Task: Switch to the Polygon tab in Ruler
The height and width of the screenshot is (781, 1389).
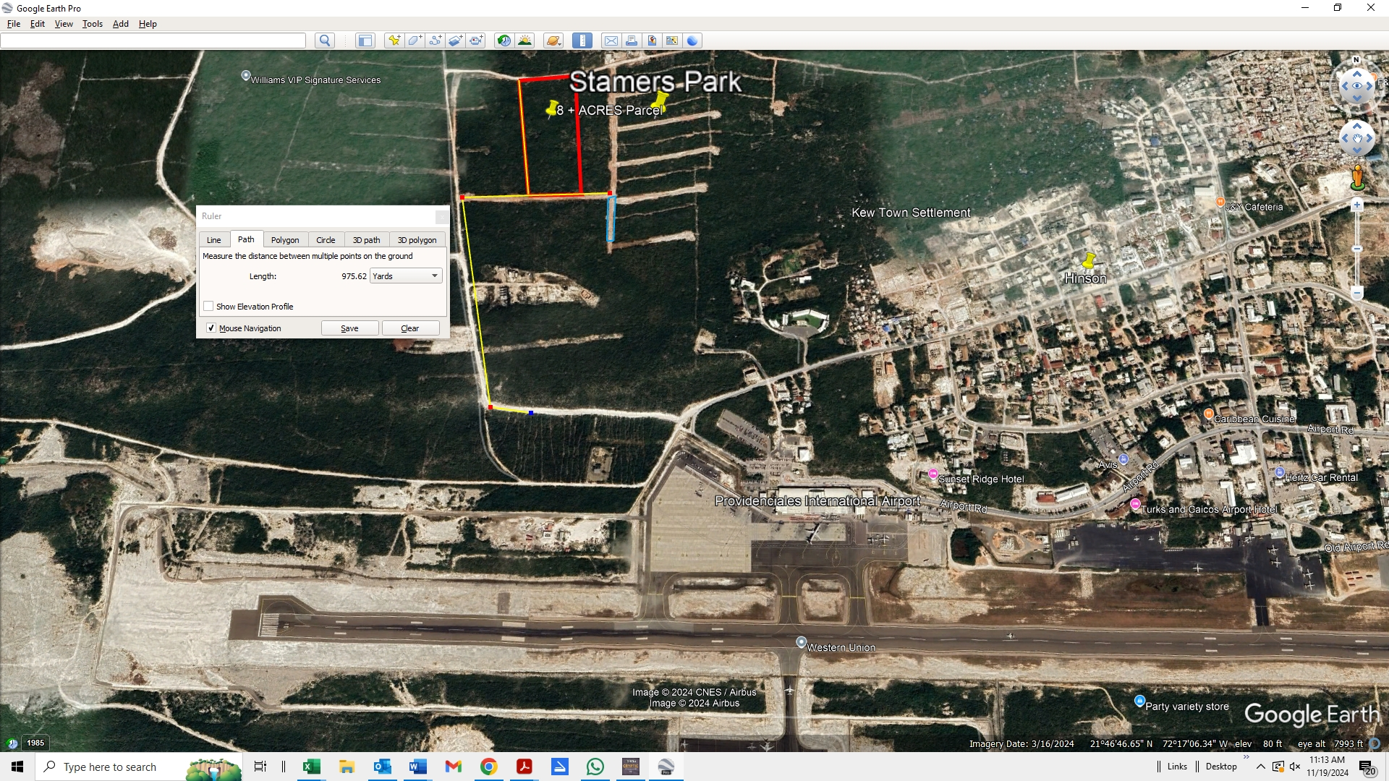Action: [x=285, y=240]
